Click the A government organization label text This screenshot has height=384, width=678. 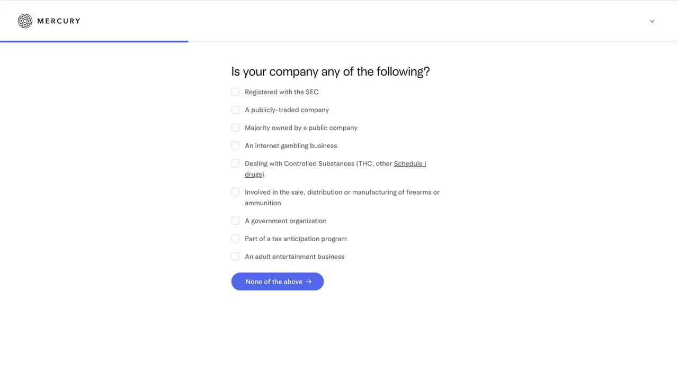[286, 221]
